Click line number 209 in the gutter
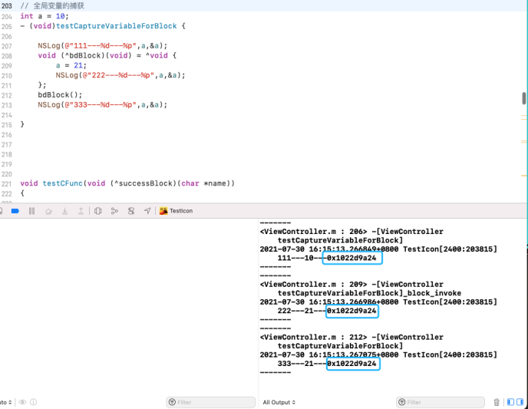 pyautogui.click(x=6, y=66)
